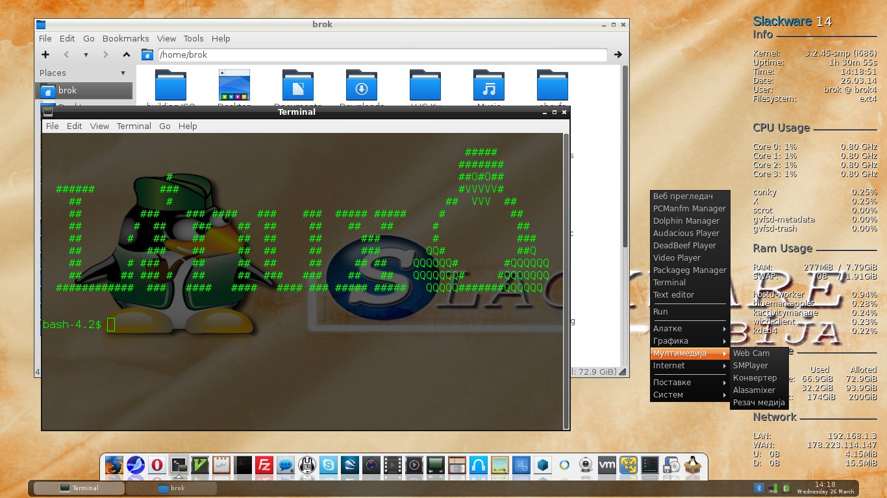
Task: Select the highlighted Мултимедија menu entry
Action: pos(690,353)
